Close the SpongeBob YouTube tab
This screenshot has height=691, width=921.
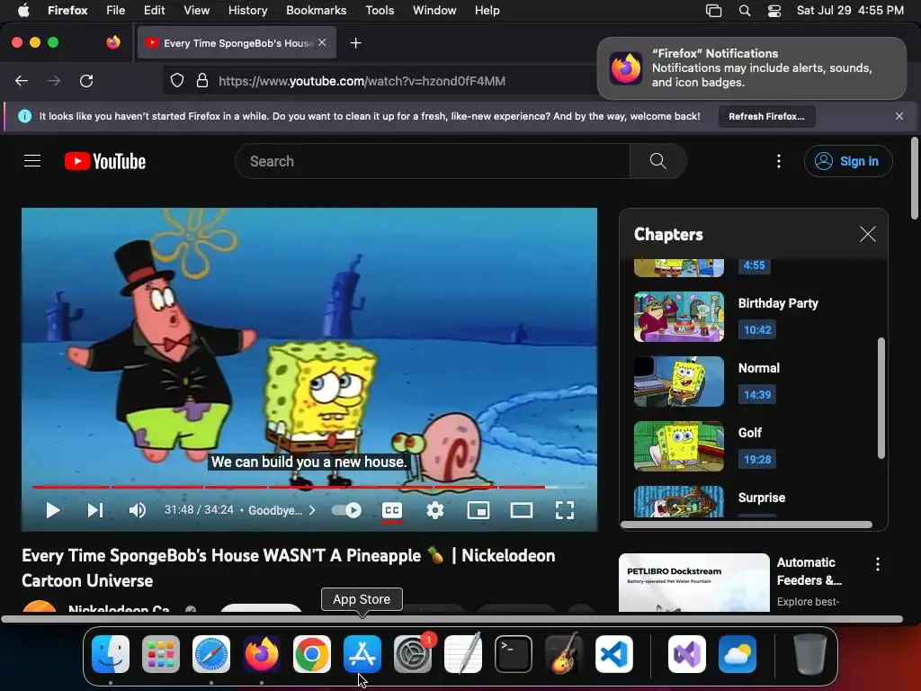pyautogui.click(x=322, y=42)
